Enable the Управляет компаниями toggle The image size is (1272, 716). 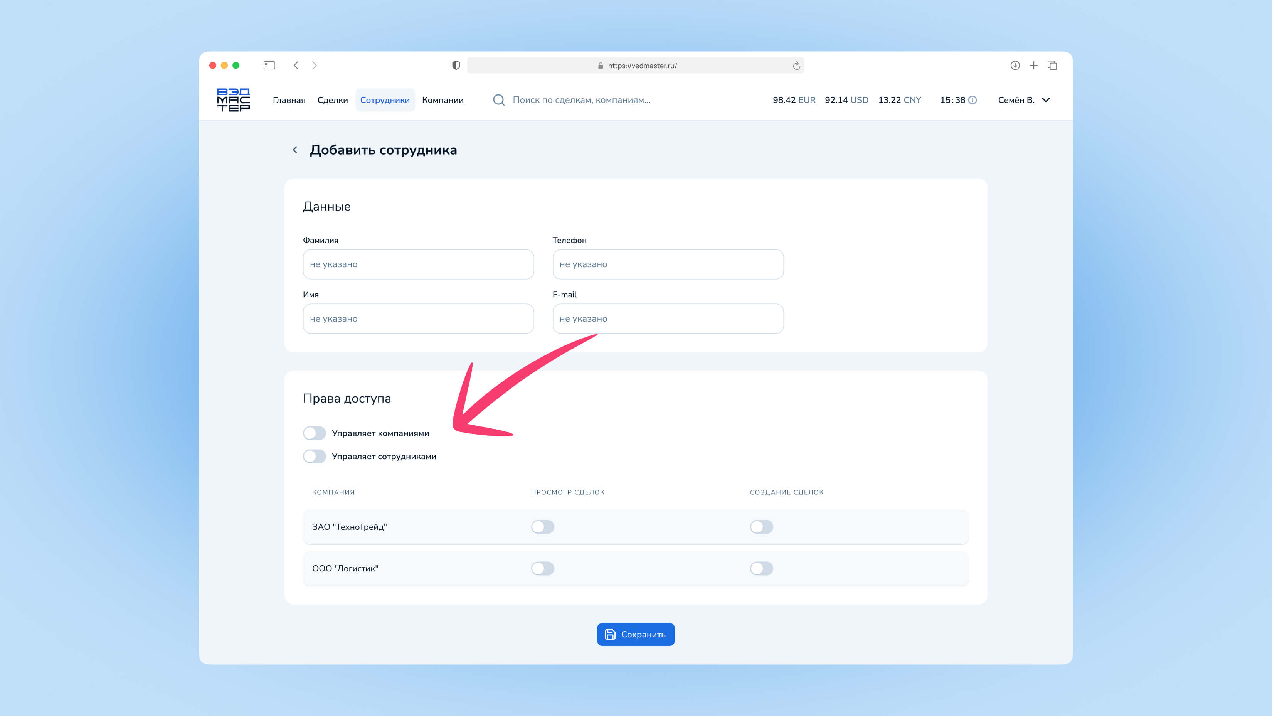(x=315, y=433)
